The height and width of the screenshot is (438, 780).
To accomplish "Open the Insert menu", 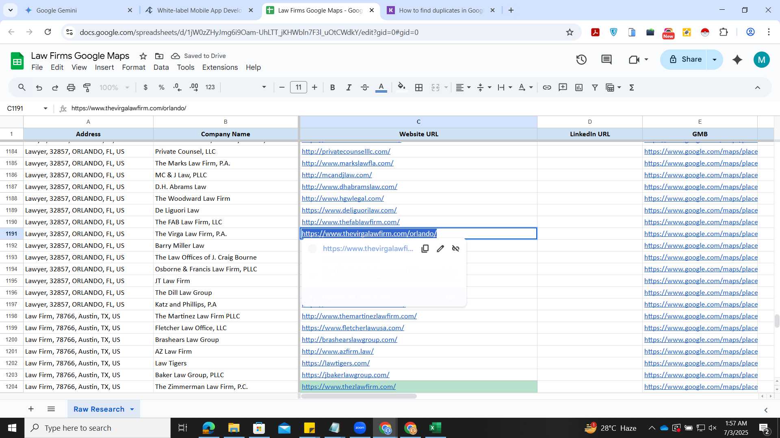I will [104, 67].
